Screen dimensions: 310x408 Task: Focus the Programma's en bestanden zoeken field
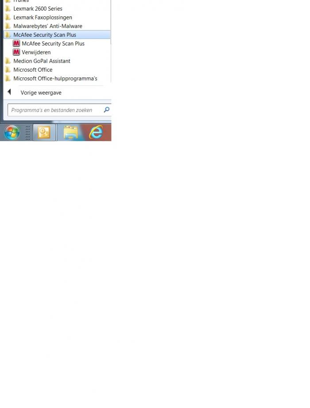coord(59,110)
